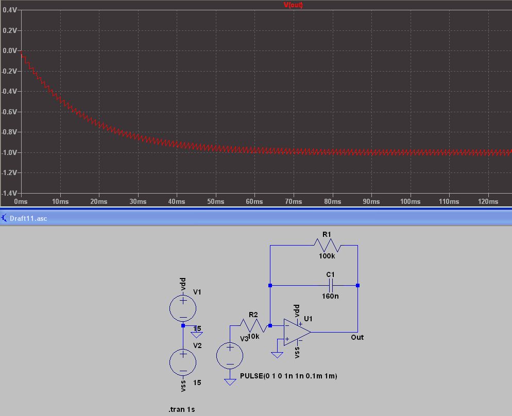Click the junction node right of C1

pos(357,286)
